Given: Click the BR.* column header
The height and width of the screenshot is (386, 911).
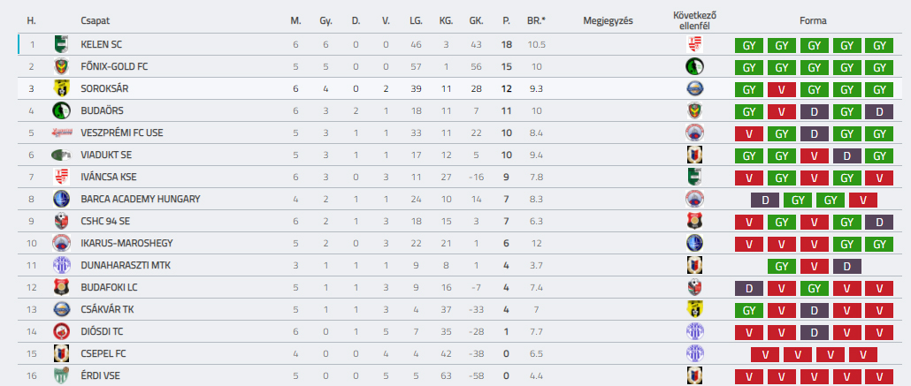Looking at the screenshot, I should tap(536, 20).
